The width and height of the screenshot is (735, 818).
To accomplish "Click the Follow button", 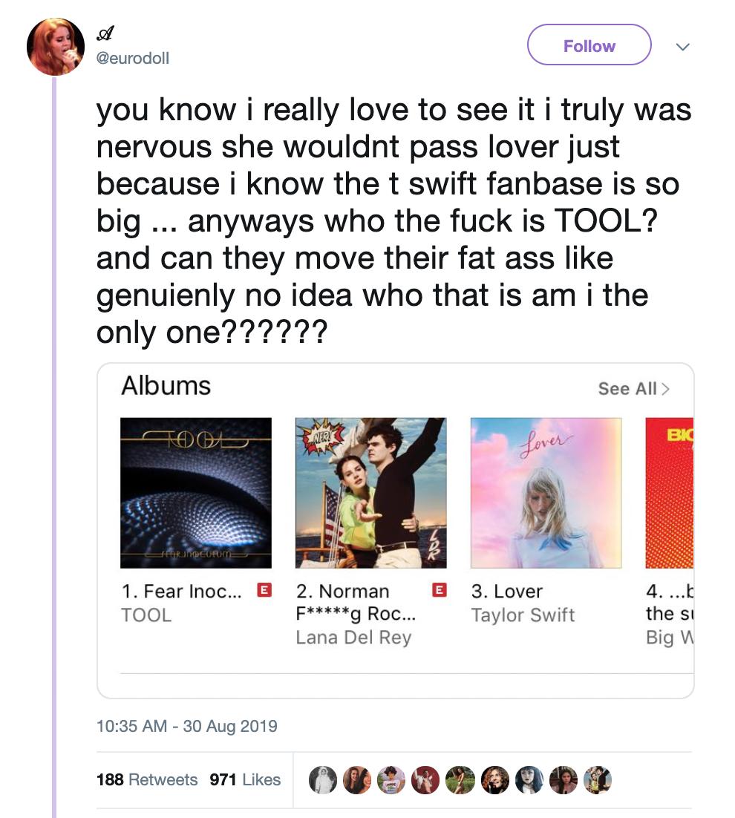I will [x=589, y=45].
